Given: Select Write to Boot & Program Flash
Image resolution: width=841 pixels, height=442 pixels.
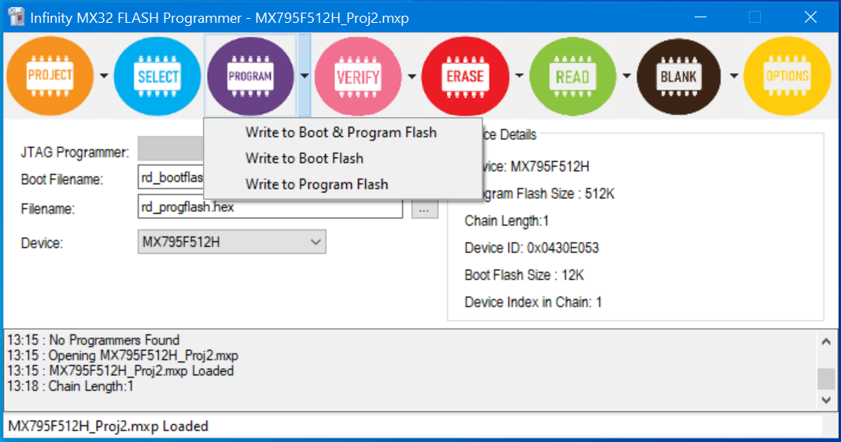Looking at the screenshot, I should tap(341, 132).
